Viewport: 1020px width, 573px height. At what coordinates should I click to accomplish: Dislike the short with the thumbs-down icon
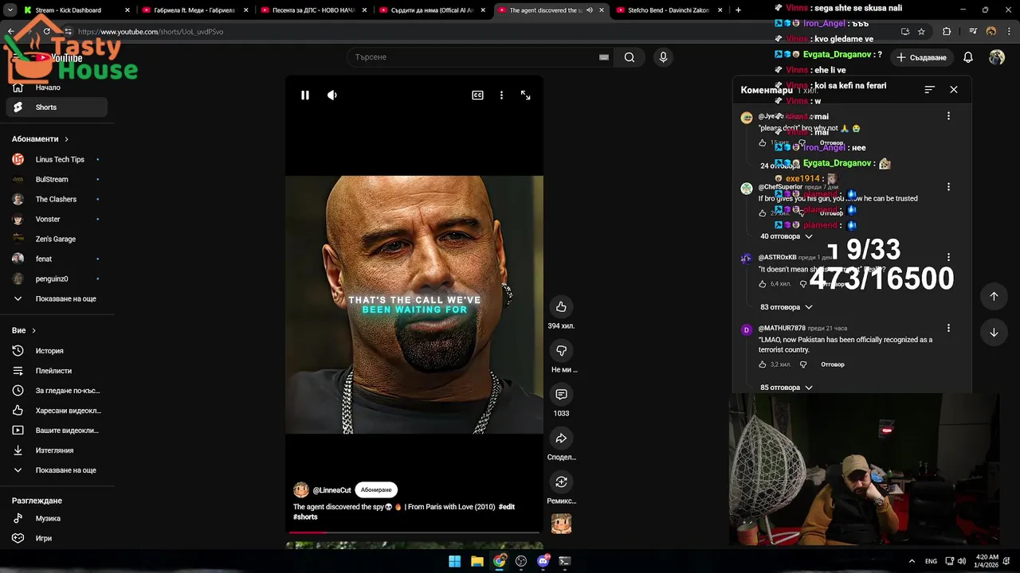pyautogui.click(x=561, y=351)
